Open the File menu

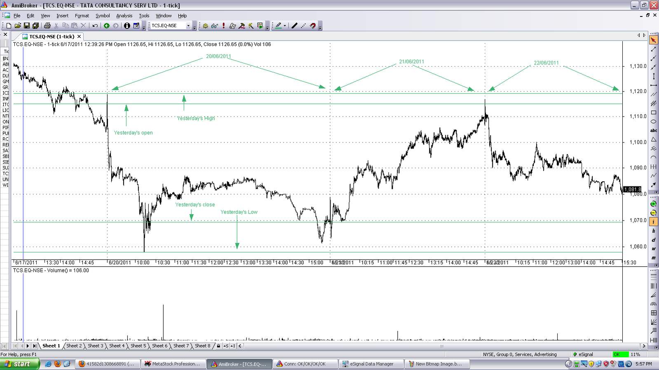pyautogui.click(x=17, y=16)
